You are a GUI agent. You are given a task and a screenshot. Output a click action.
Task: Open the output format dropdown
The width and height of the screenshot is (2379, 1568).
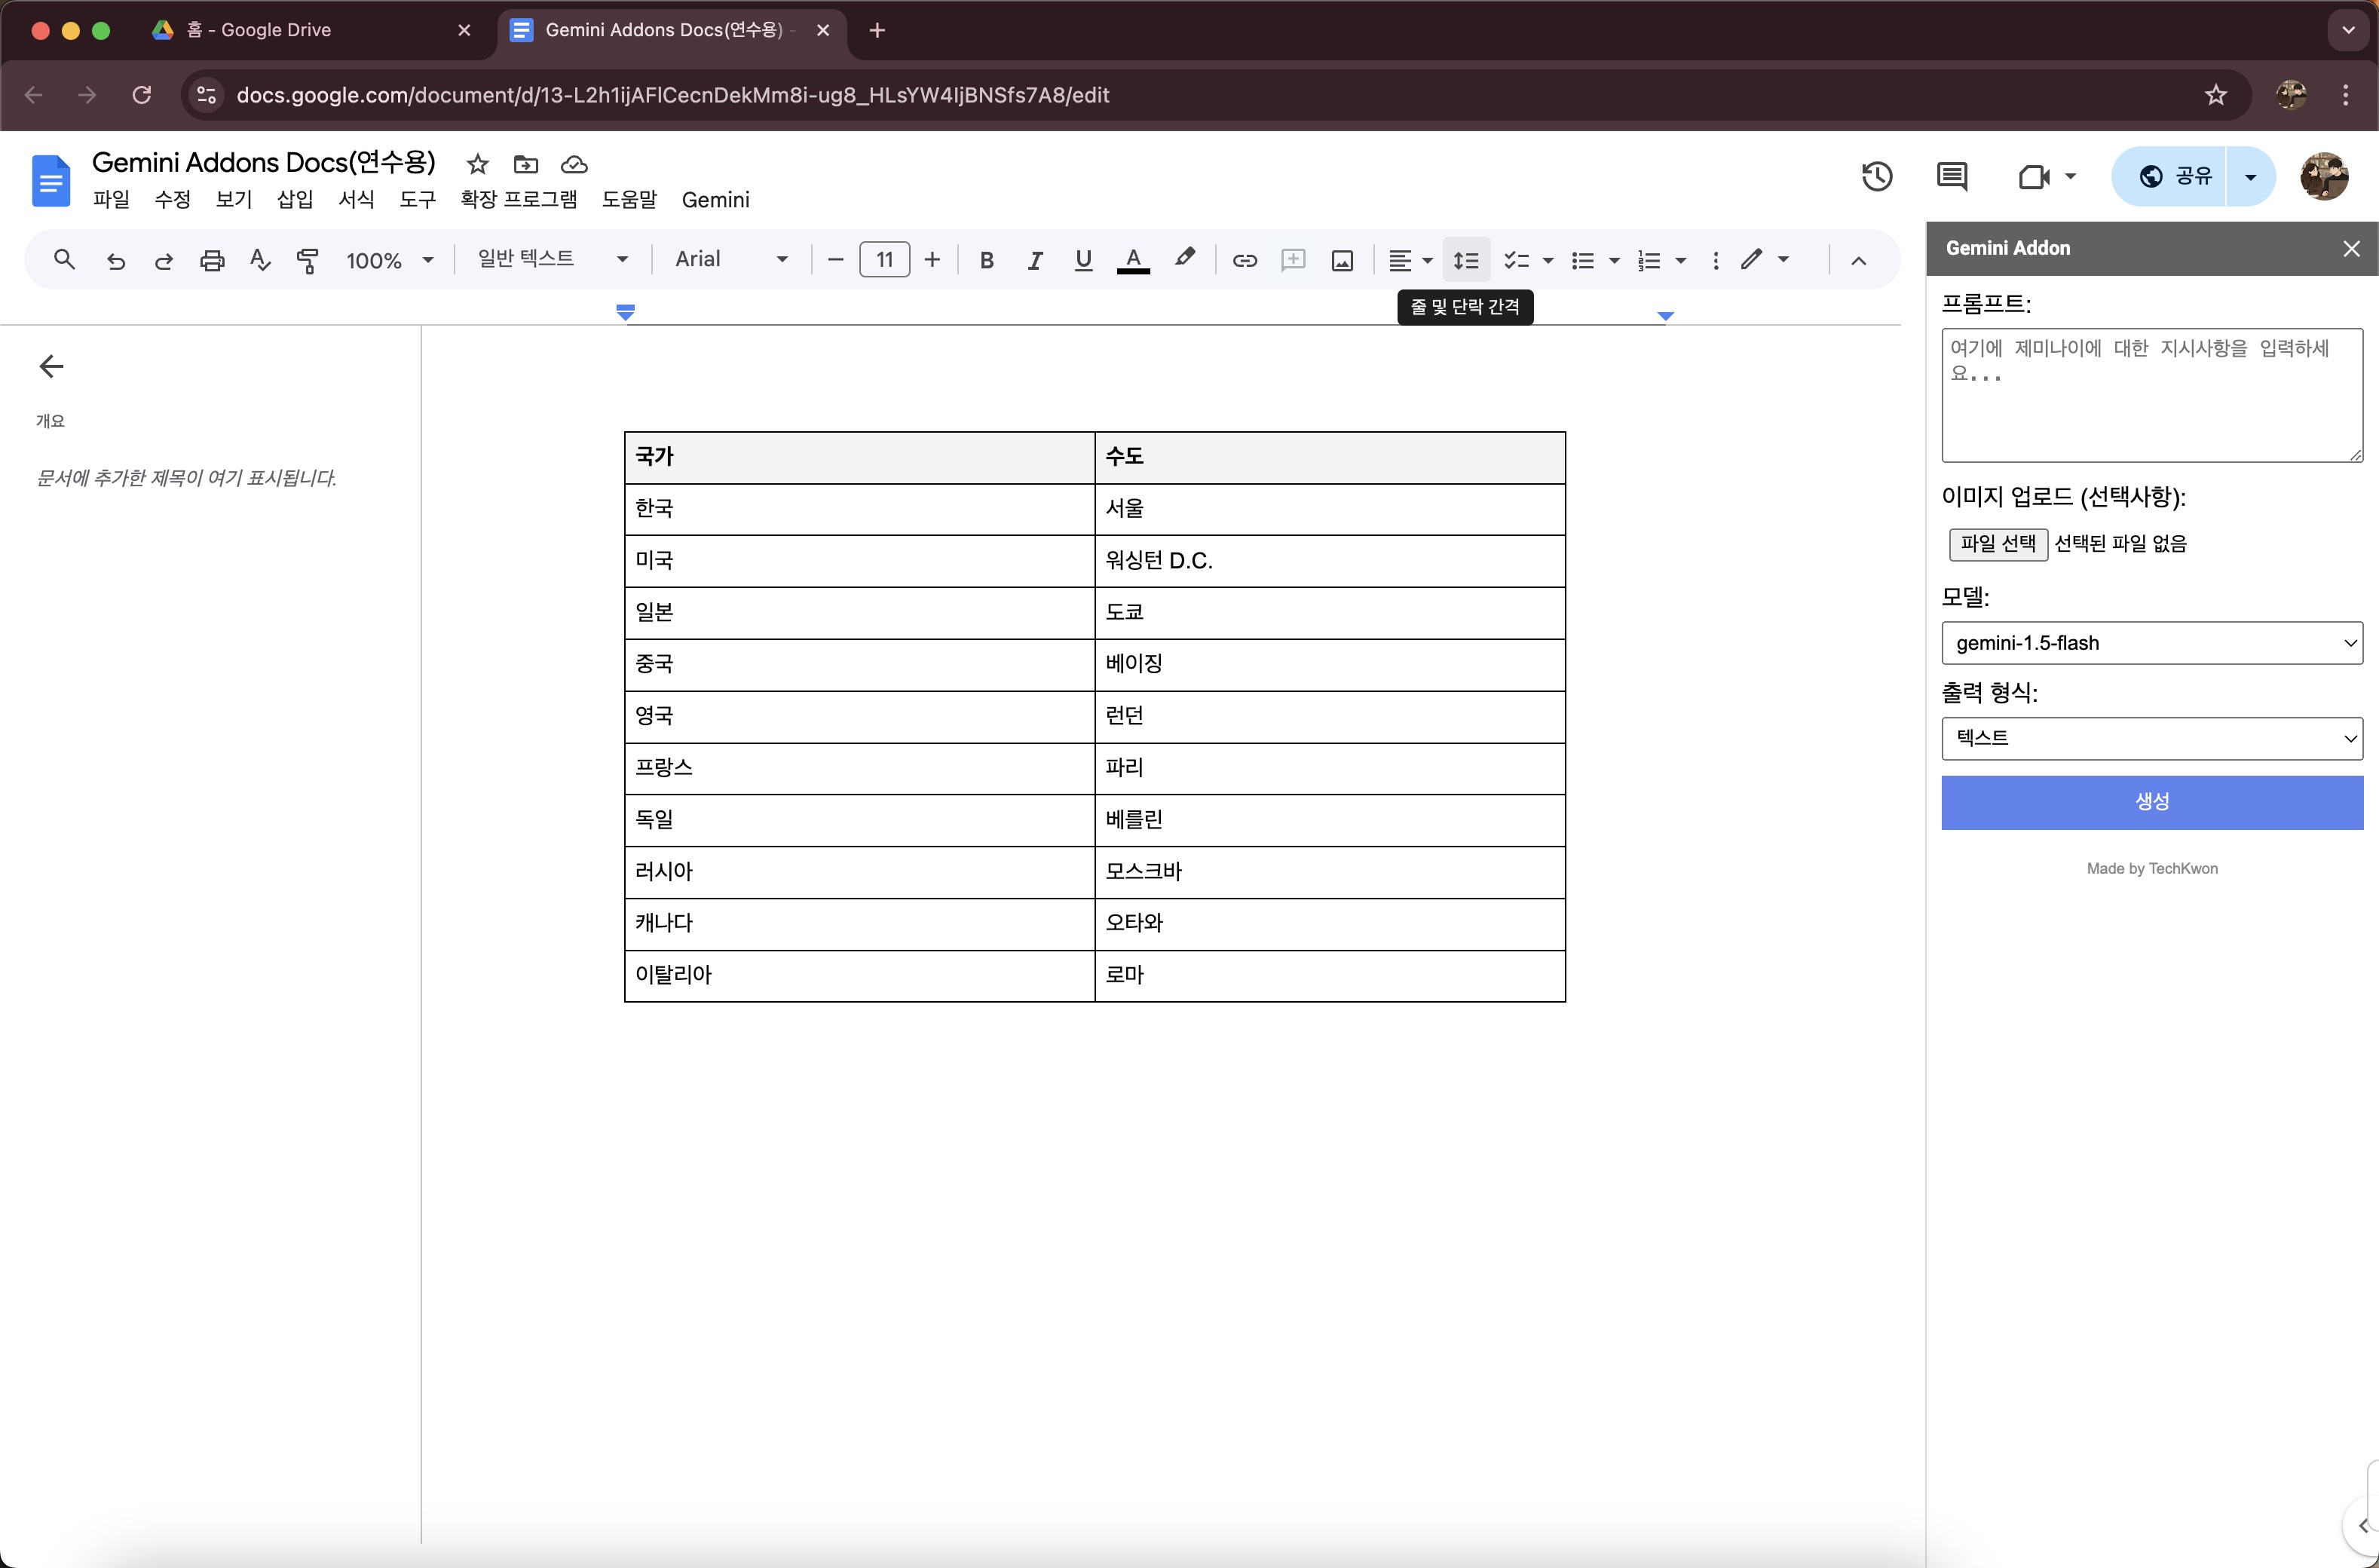pyautogui.click(x=2151, y=738)
